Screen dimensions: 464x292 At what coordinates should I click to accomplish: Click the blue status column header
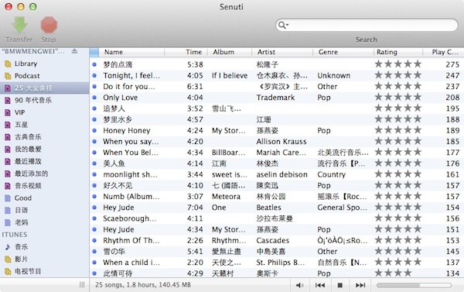point(94,52)
